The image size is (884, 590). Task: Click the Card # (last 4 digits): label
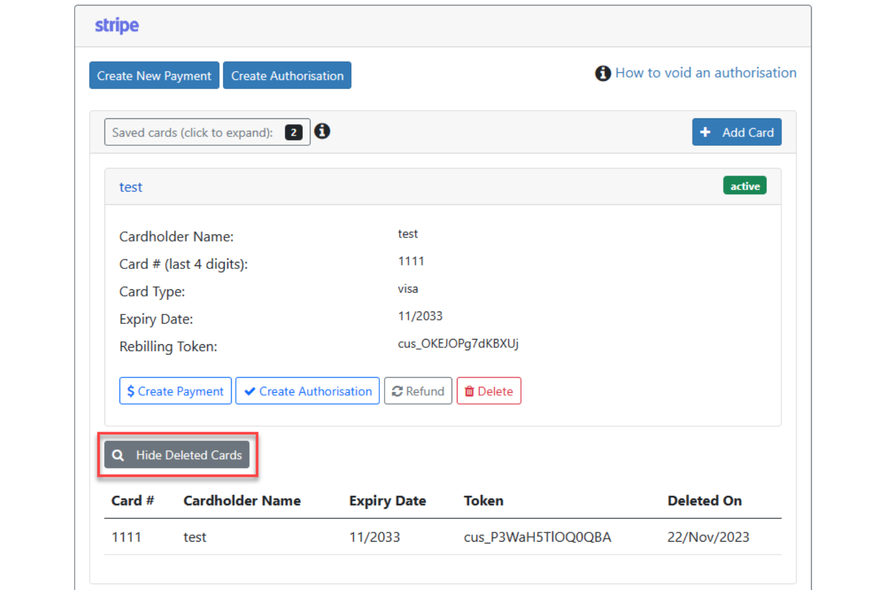pos(183,264)
